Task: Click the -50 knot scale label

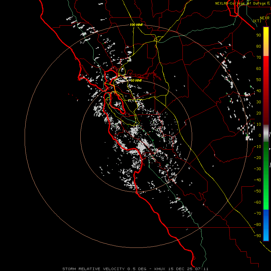Action: (257, 191)
